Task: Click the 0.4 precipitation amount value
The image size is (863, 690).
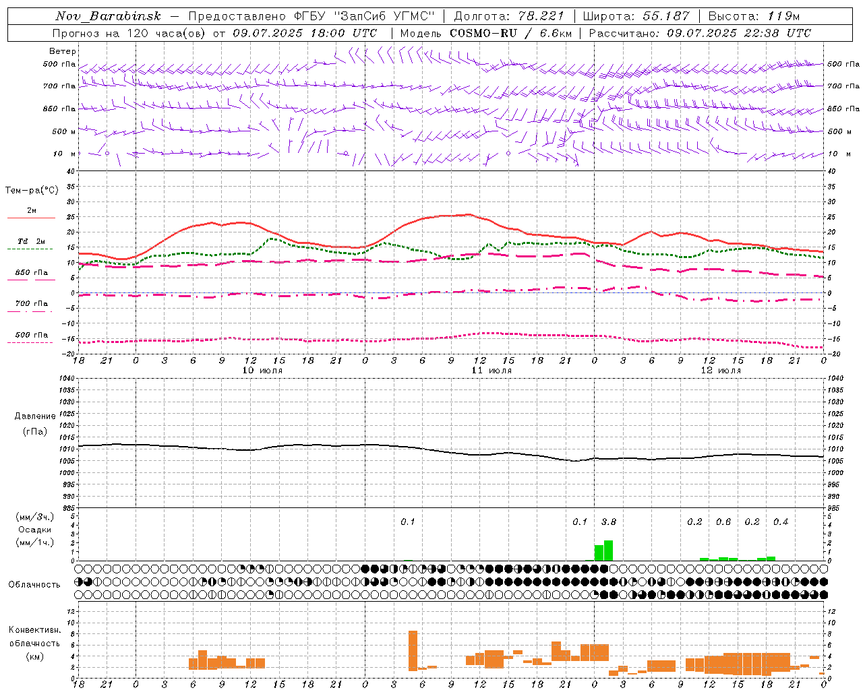Action: pyautogui.click(x=781, y=522)
